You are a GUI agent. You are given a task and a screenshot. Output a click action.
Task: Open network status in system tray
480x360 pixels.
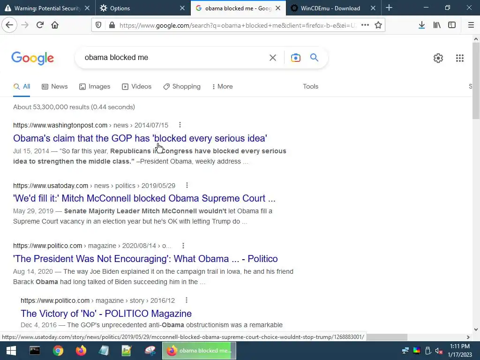coord(405,351)
